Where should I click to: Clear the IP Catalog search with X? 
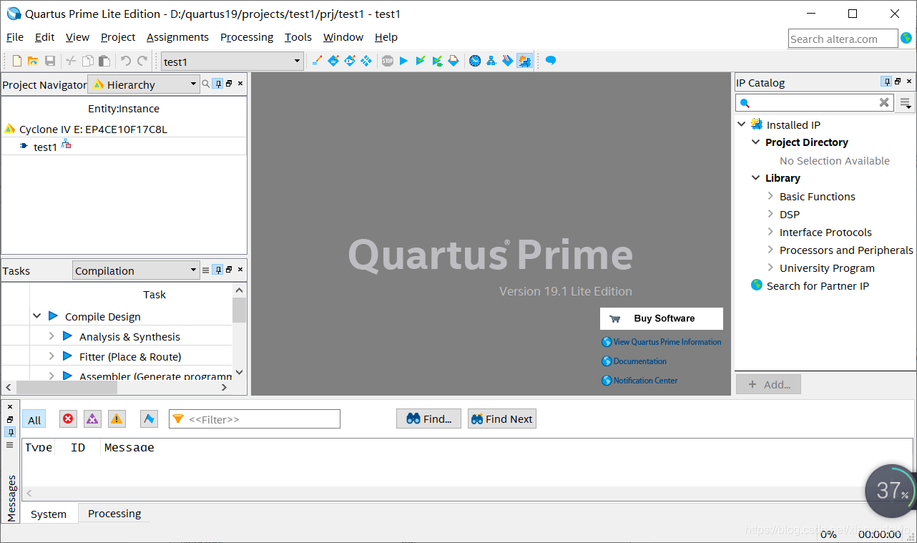pyautogui.click(x=884, y=102)
